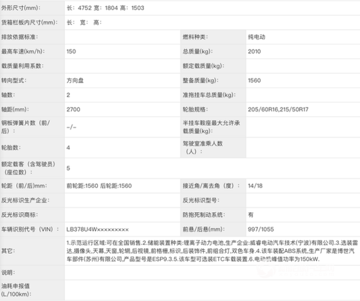
Task: Select the max speed value 150
Action: pyautogui.click(x=71, y=52)
